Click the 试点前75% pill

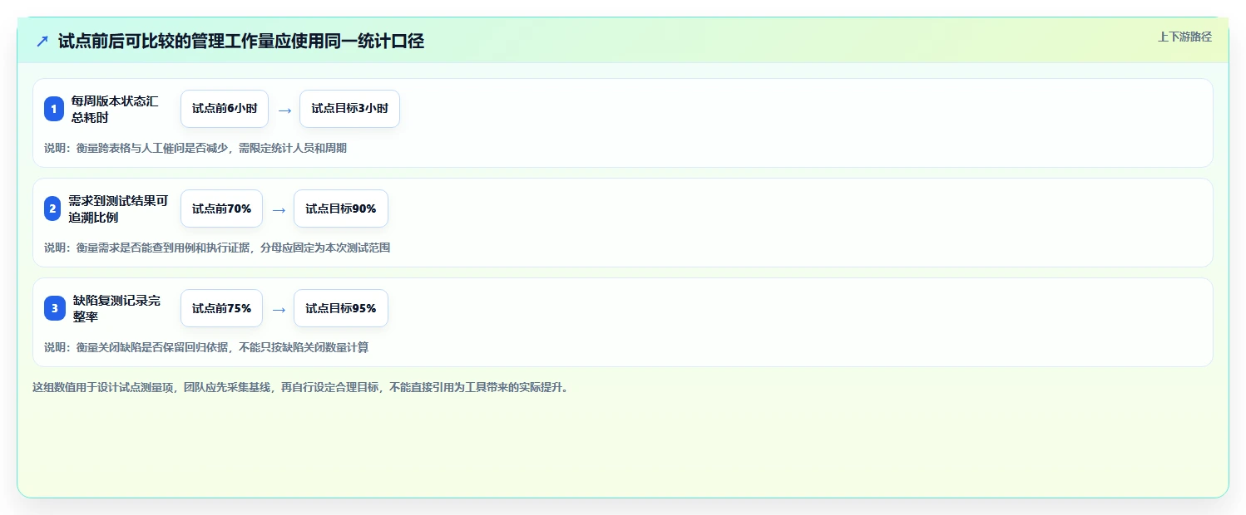tap(221, 308)
